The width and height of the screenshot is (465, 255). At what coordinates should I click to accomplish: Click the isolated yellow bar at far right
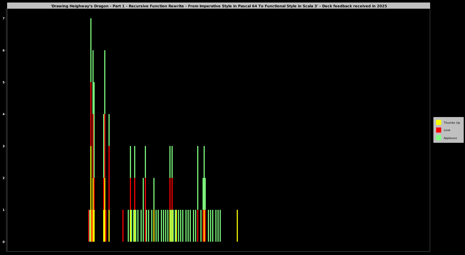[x=237, y=226]
